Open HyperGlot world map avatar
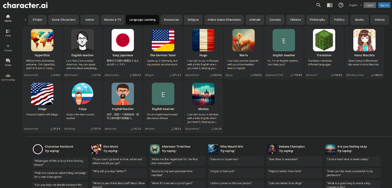The height and width of the screenshot is (188, 392). click(x=42, y=40)
